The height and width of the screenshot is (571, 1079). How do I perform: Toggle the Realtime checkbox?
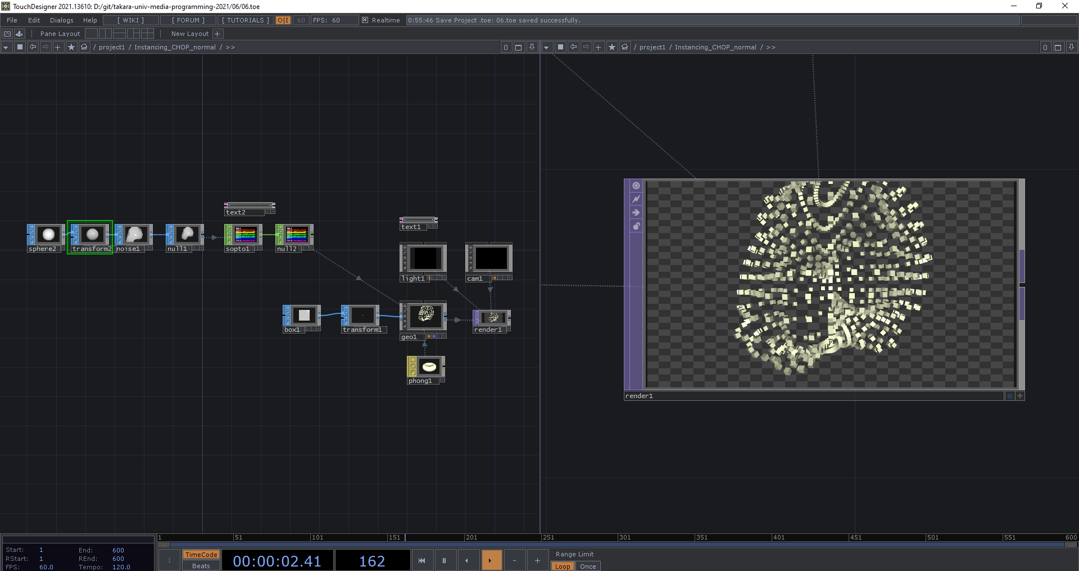click(x=365, y=20)
